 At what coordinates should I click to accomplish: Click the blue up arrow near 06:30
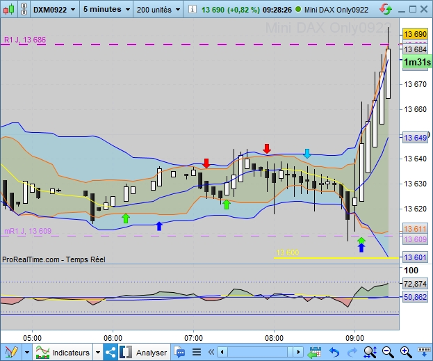click(x=159, y=226)
